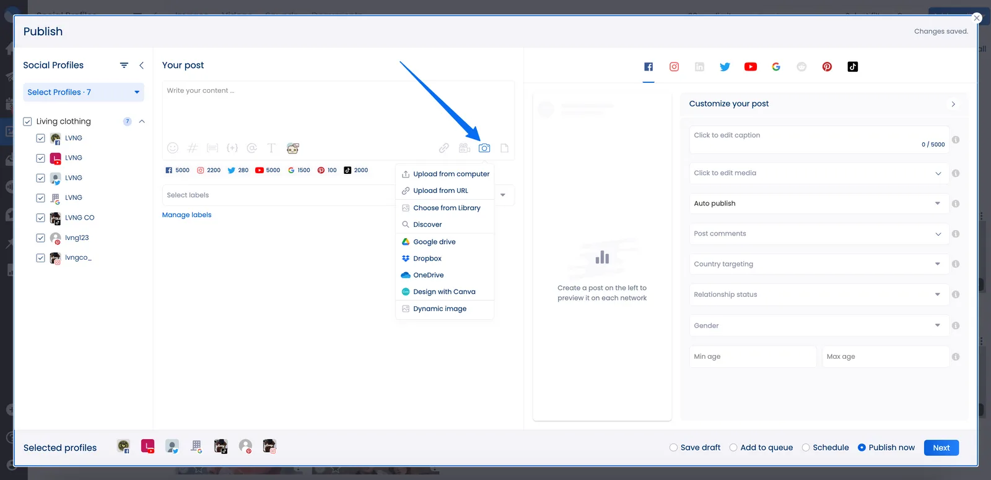The width and height of the screenshot is (991, 480).
Task: Click the camera image upload icon
Action: click(x=484, y=148)
